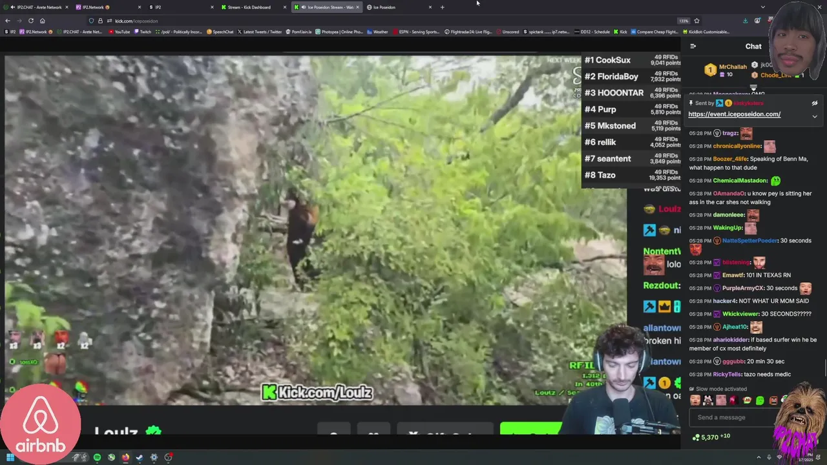Collapse the chat panel icon
The height and width of the screenshot is (465, 827).
point(693,46)
